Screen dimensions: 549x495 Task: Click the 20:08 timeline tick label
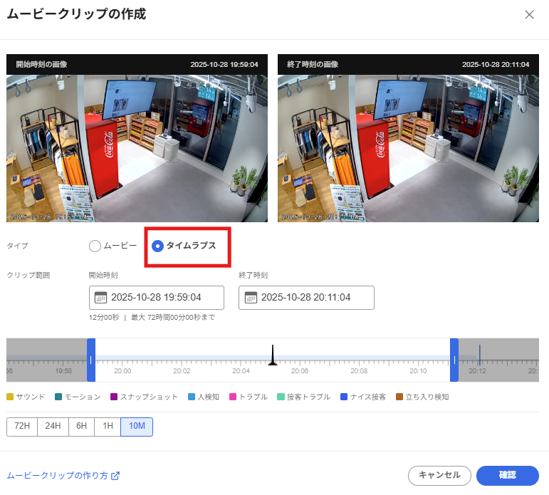click(x=359, y=371)
